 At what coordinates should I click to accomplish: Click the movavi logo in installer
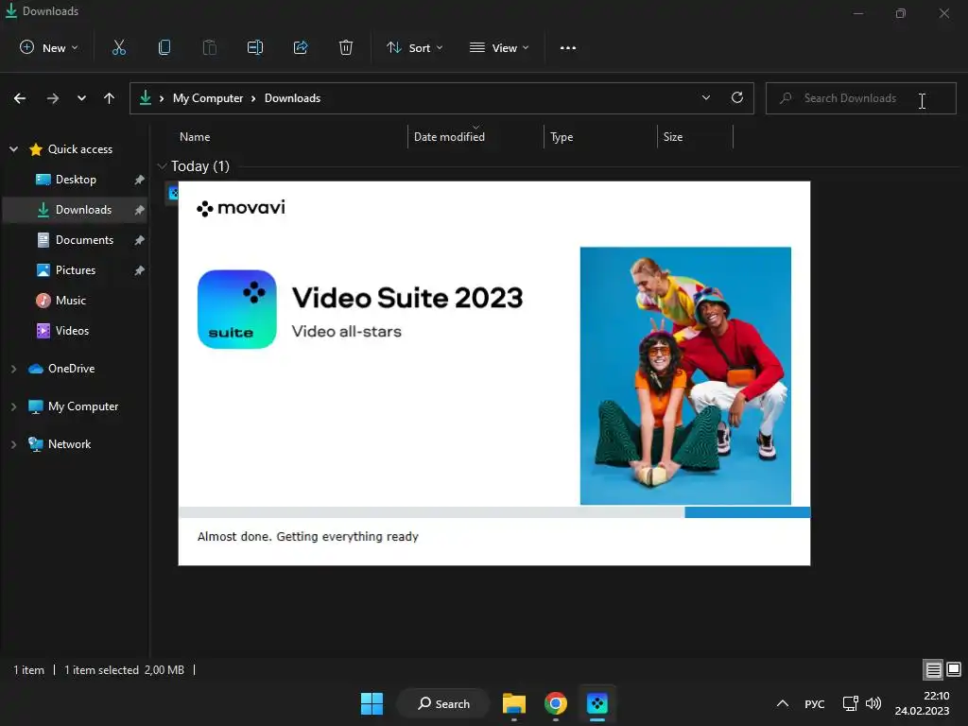[241, 207]
